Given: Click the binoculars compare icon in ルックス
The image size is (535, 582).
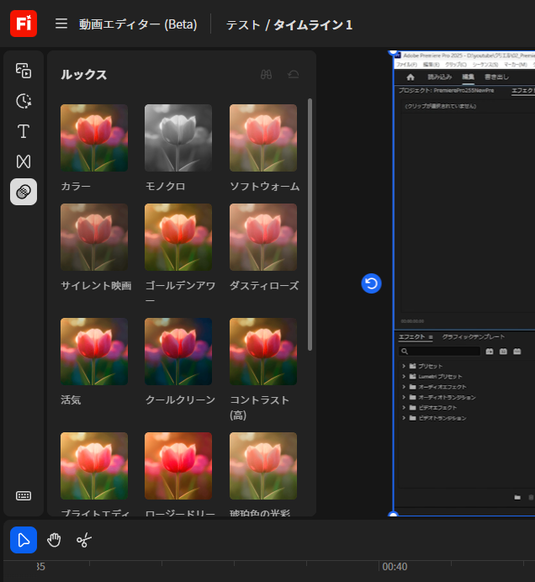Looking at the screenshot, I should tap(267, 74).
